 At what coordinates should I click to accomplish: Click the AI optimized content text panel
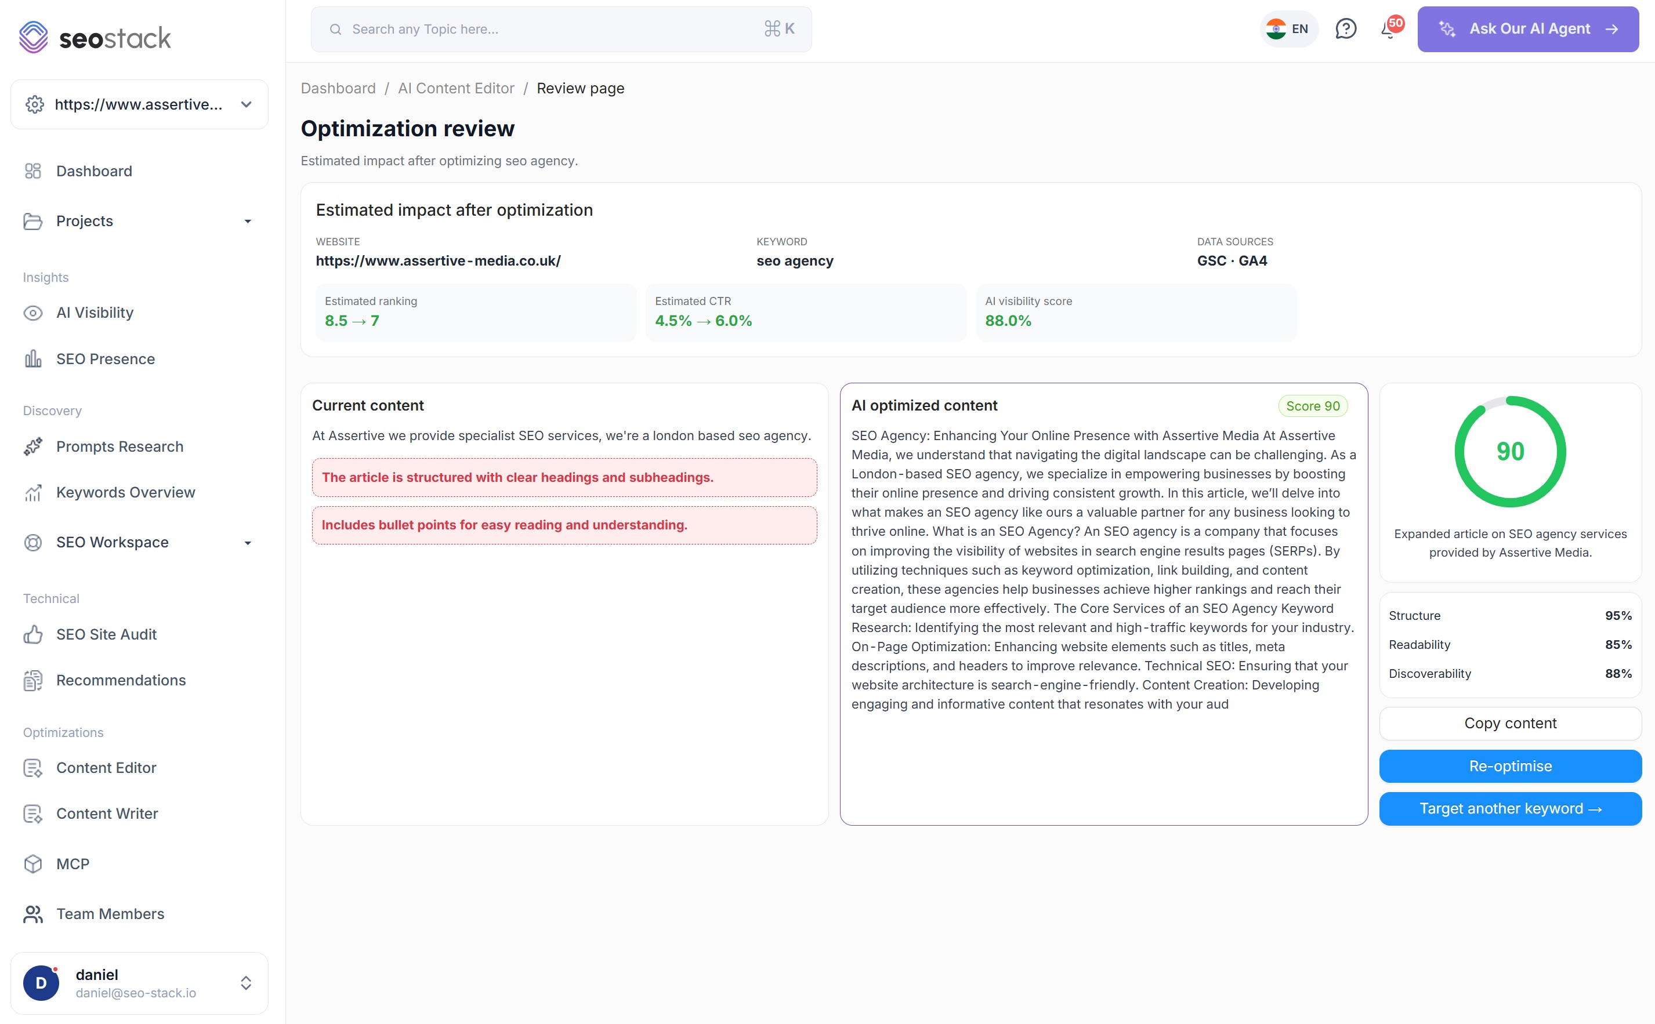[1103, 604]
